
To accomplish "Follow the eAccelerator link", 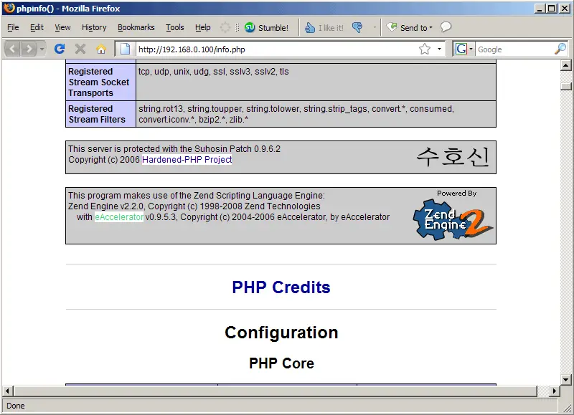I will click(119, 217).
